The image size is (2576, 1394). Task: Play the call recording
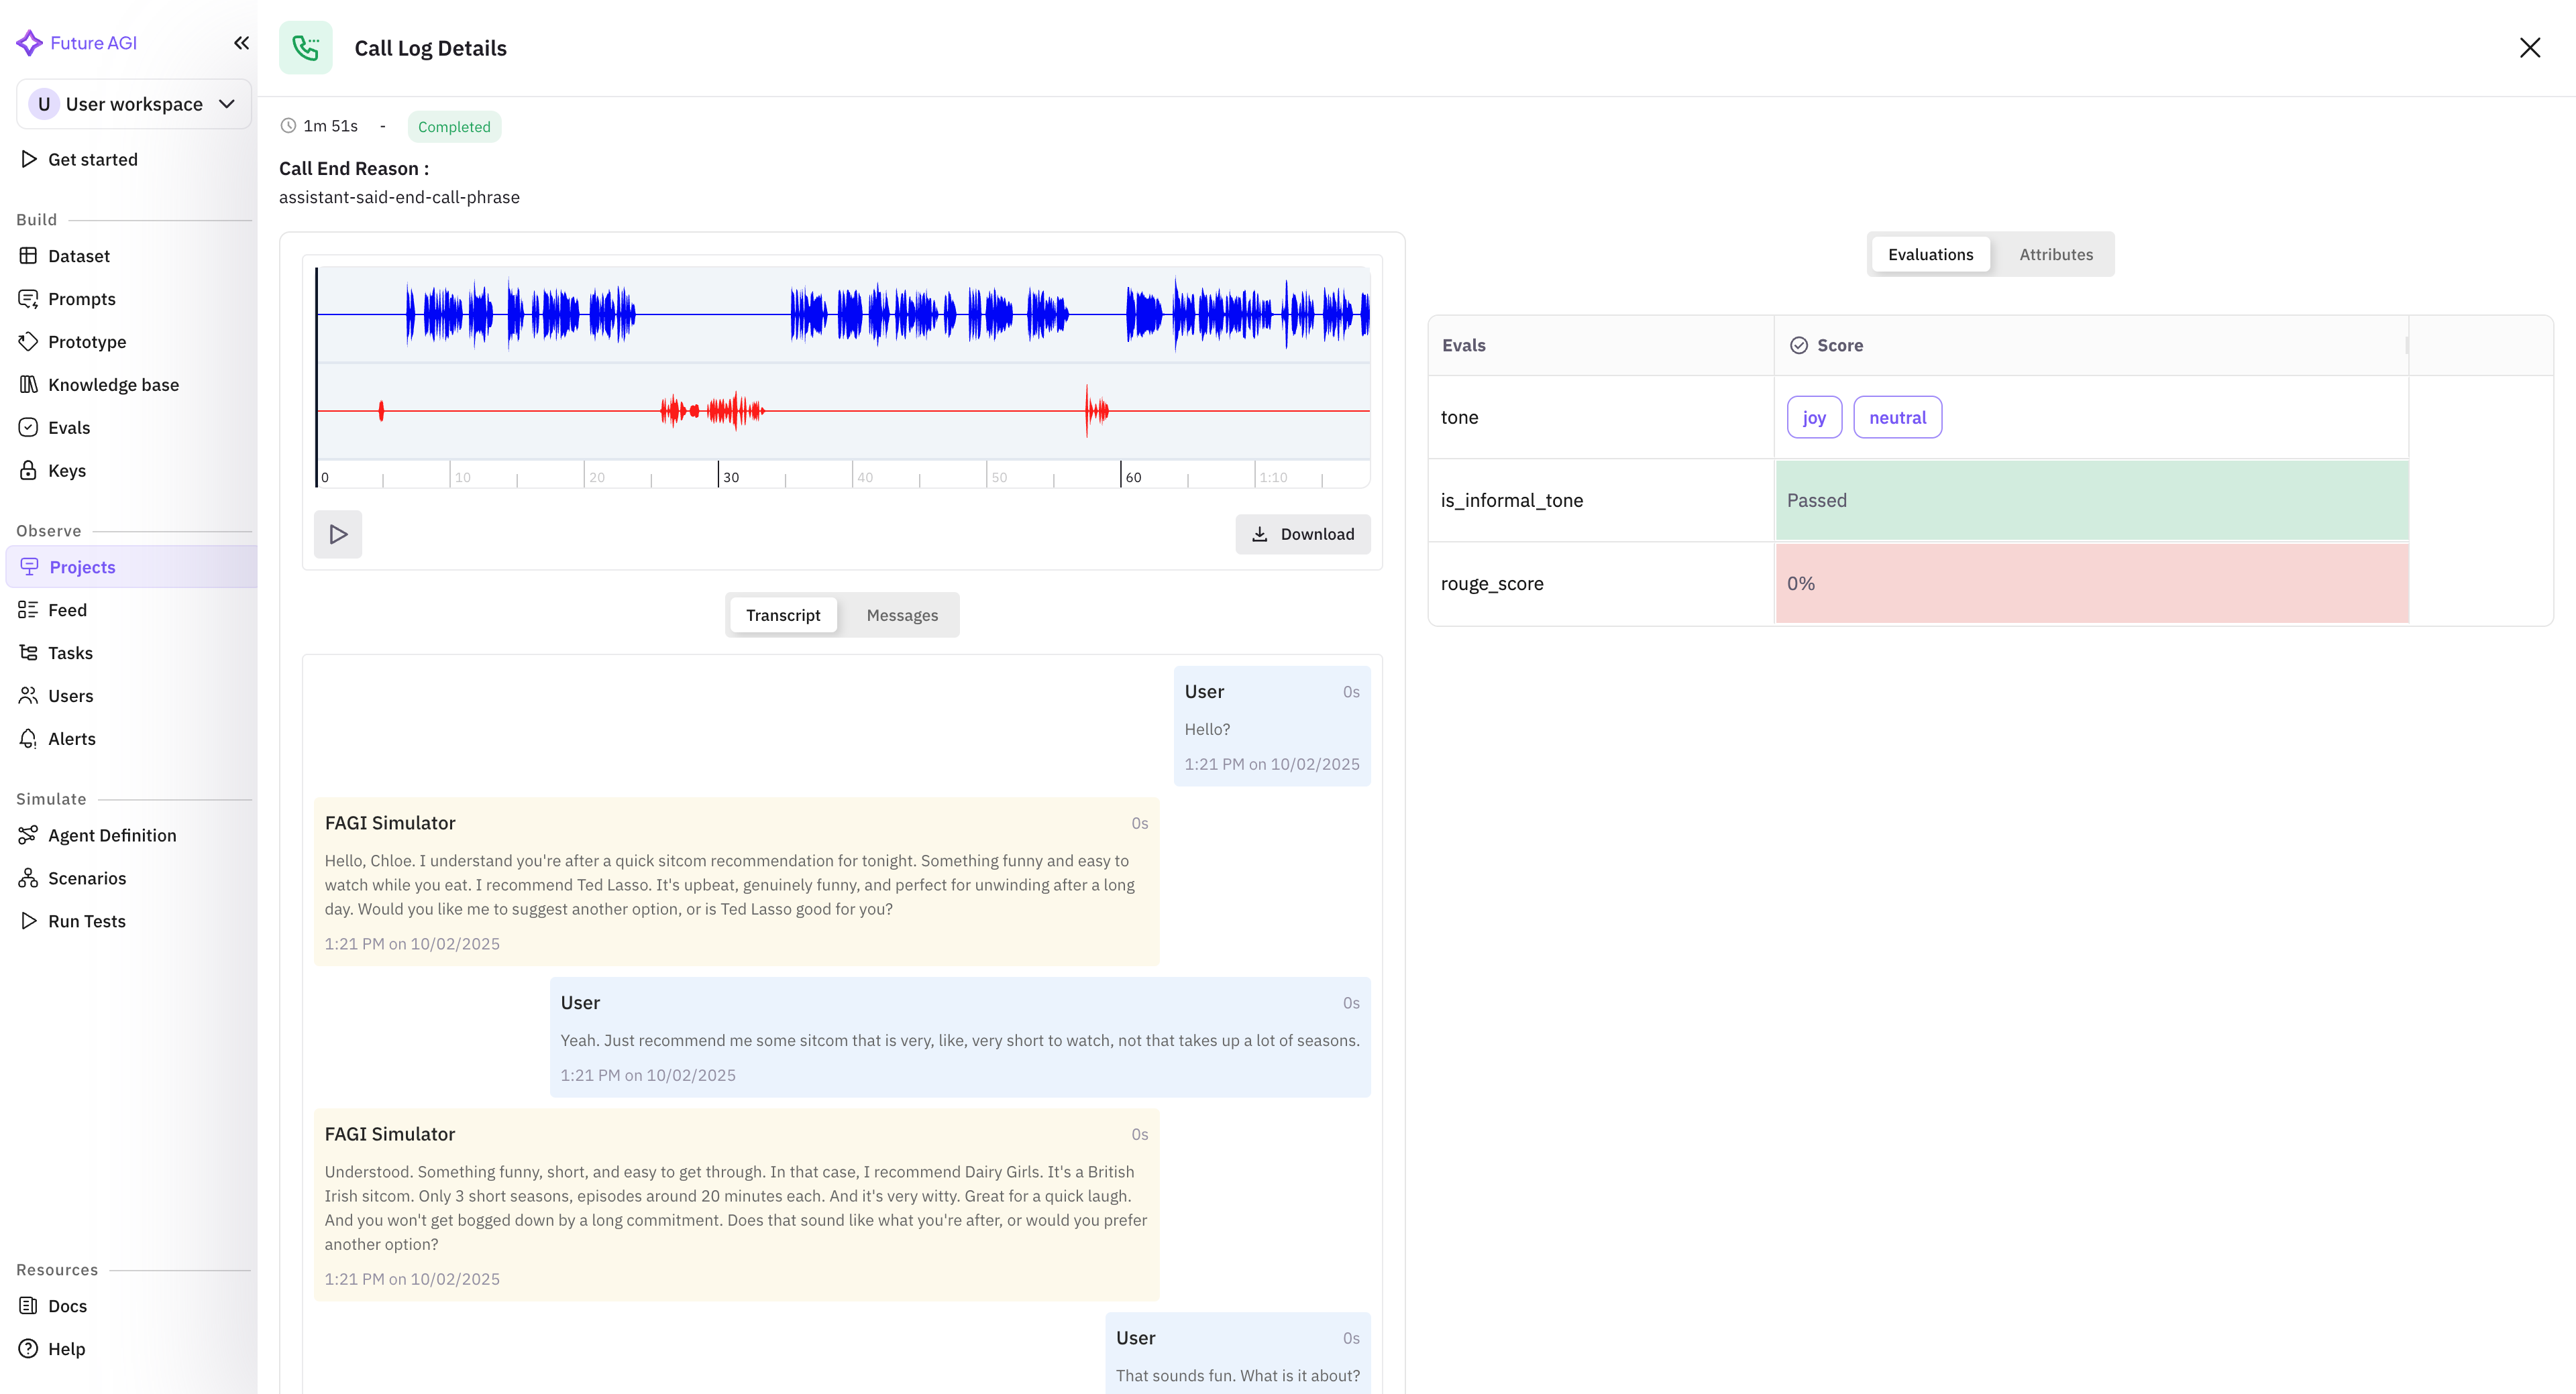pyautogui.click(x=338, y=534)
